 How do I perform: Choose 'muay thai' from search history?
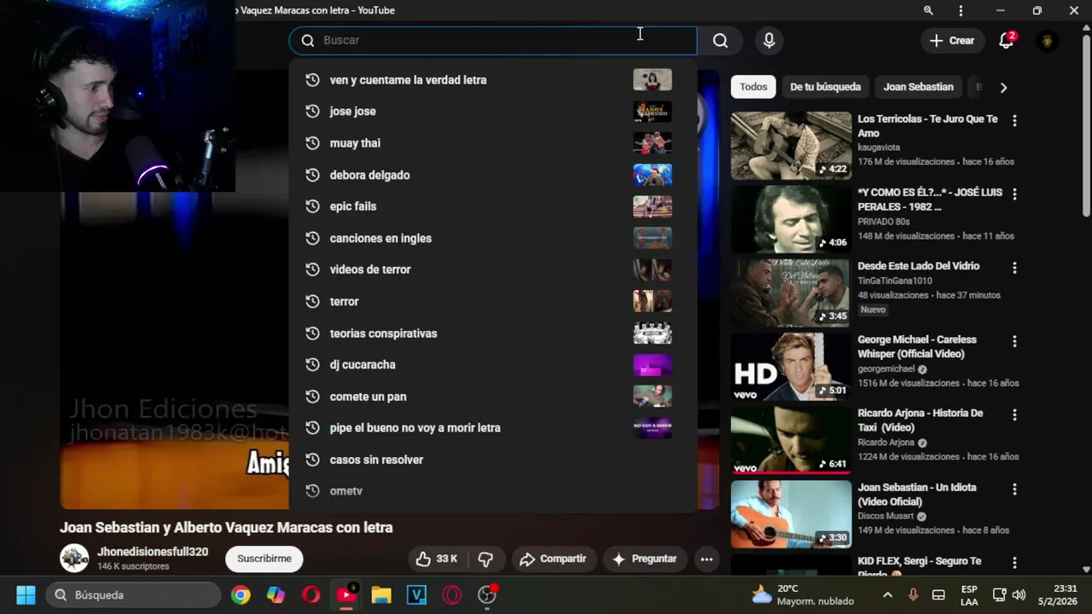[355, 143]
